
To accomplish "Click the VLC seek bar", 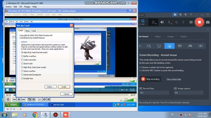I will pyautogui.click(x=71, y=95).
